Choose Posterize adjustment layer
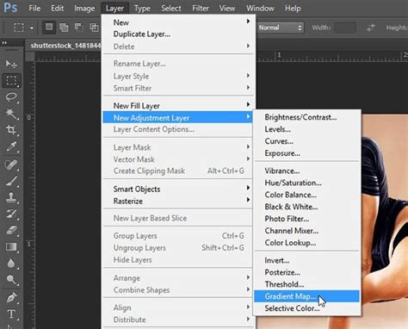This screenshot has width=408, height=329. click(306, 272)
